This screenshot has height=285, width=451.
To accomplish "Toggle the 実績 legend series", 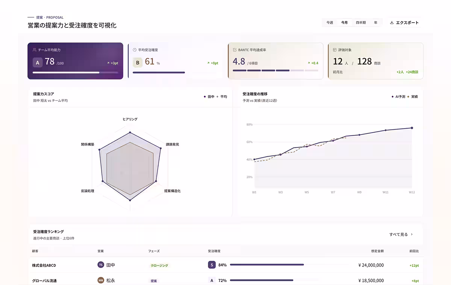I will [413, 97].
